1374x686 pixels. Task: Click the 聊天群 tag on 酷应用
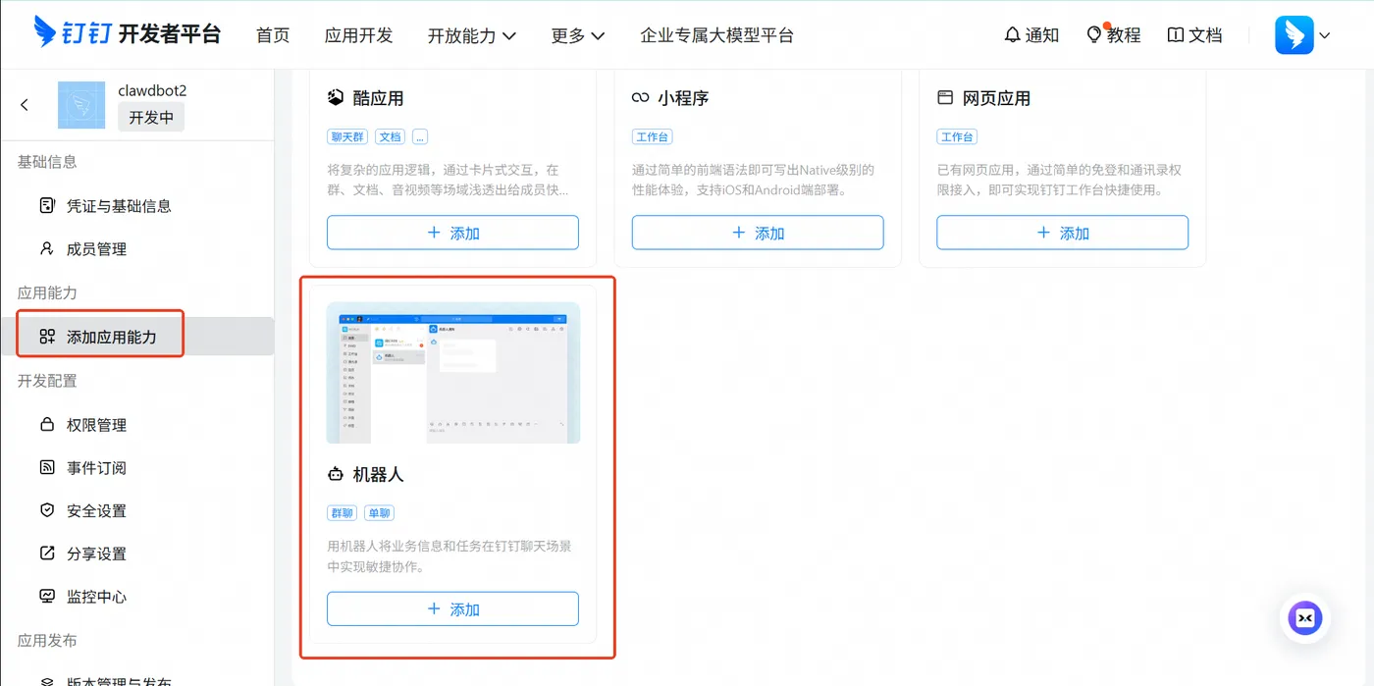[348, 136]
